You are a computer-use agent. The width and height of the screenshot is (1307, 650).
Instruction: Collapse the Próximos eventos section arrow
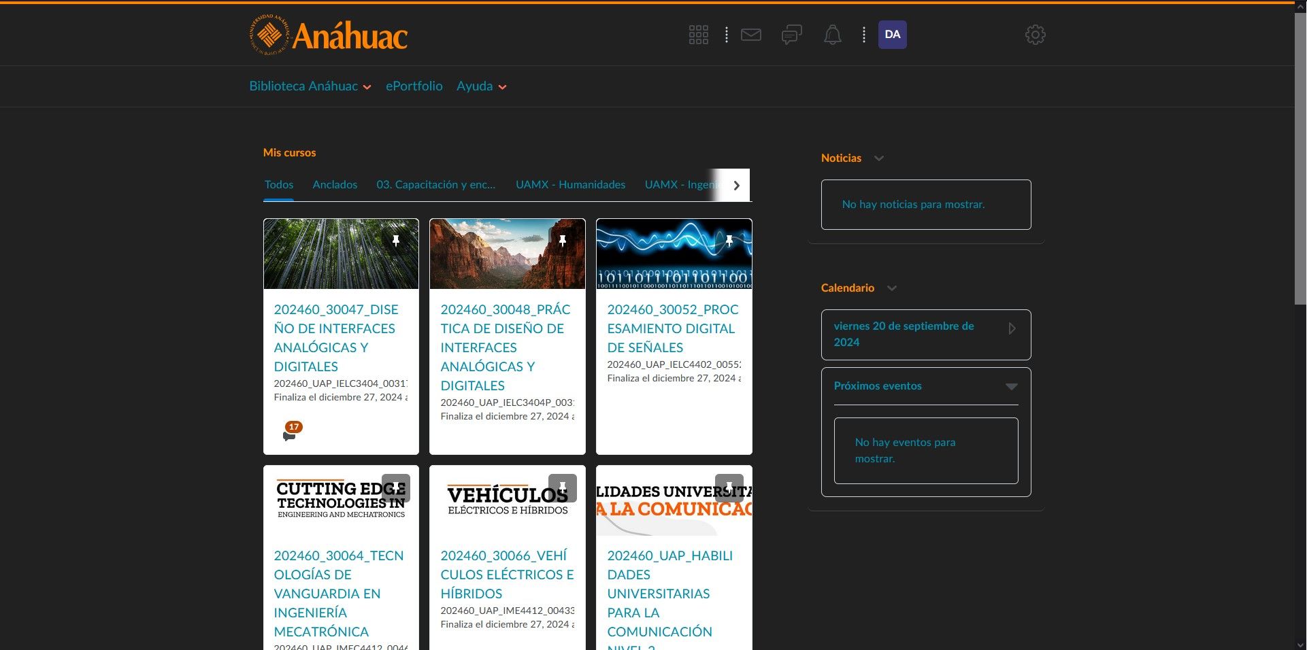click(x=1012, y=386)
